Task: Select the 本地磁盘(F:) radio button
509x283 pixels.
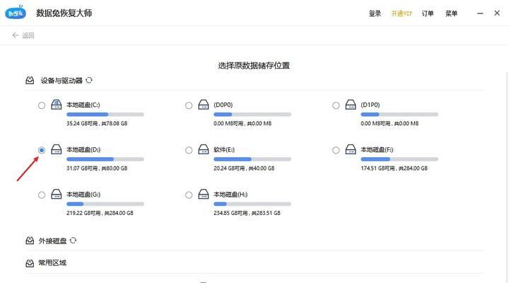Action: pyautogui.click(x=336, y=150)
